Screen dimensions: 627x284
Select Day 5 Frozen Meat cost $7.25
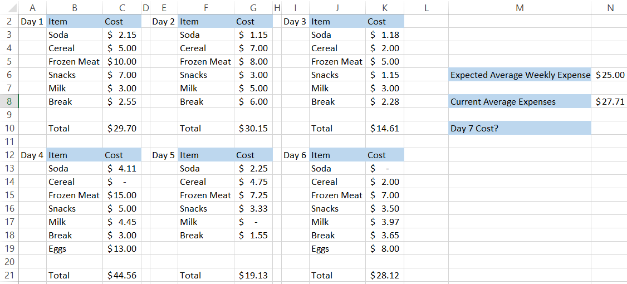tap(253, 195)
